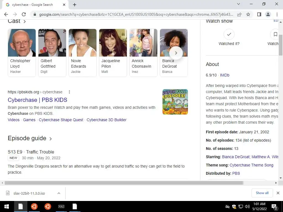This screenshot has width=283, height=212.
Task: Open the Bianca DeGroat starring link
Action: pos(236,157)
